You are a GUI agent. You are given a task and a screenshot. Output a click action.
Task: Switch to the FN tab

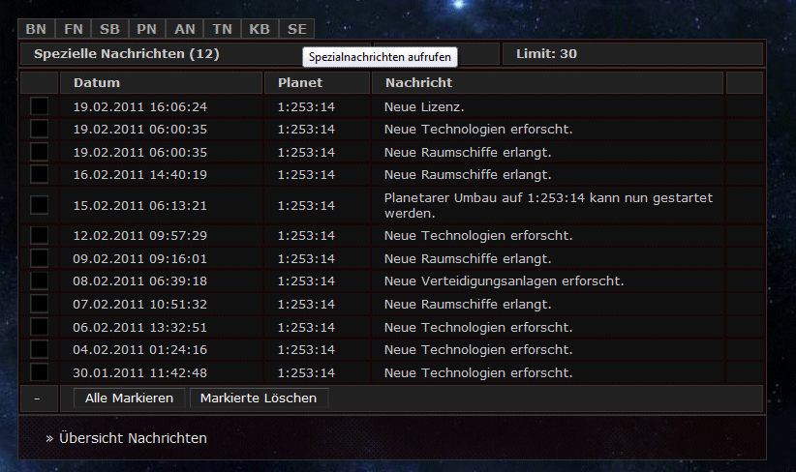click(74, 29)
